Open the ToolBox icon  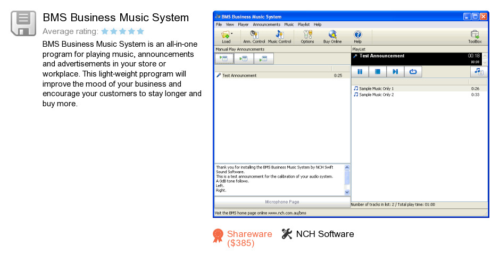[475, 37]
